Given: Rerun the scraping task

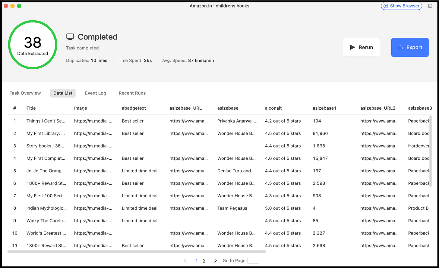Looking at the screenshot, I should (x=362, y=47).
